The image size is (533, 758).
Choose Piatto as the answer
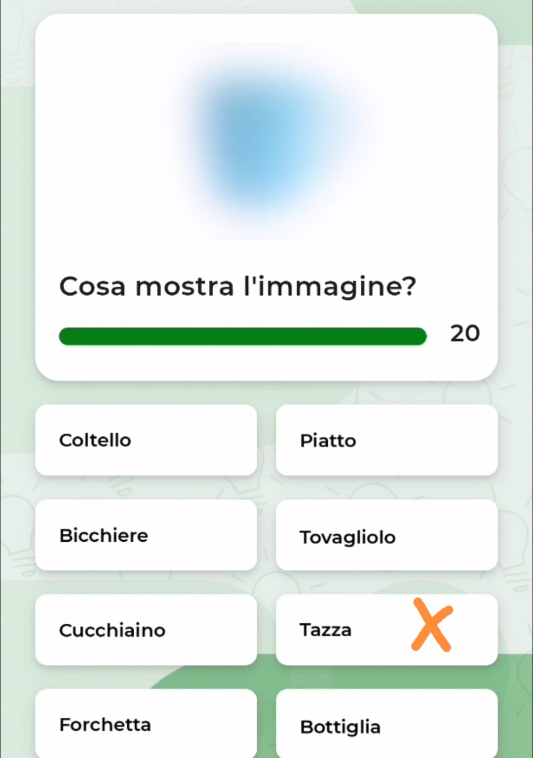(386, 440)
